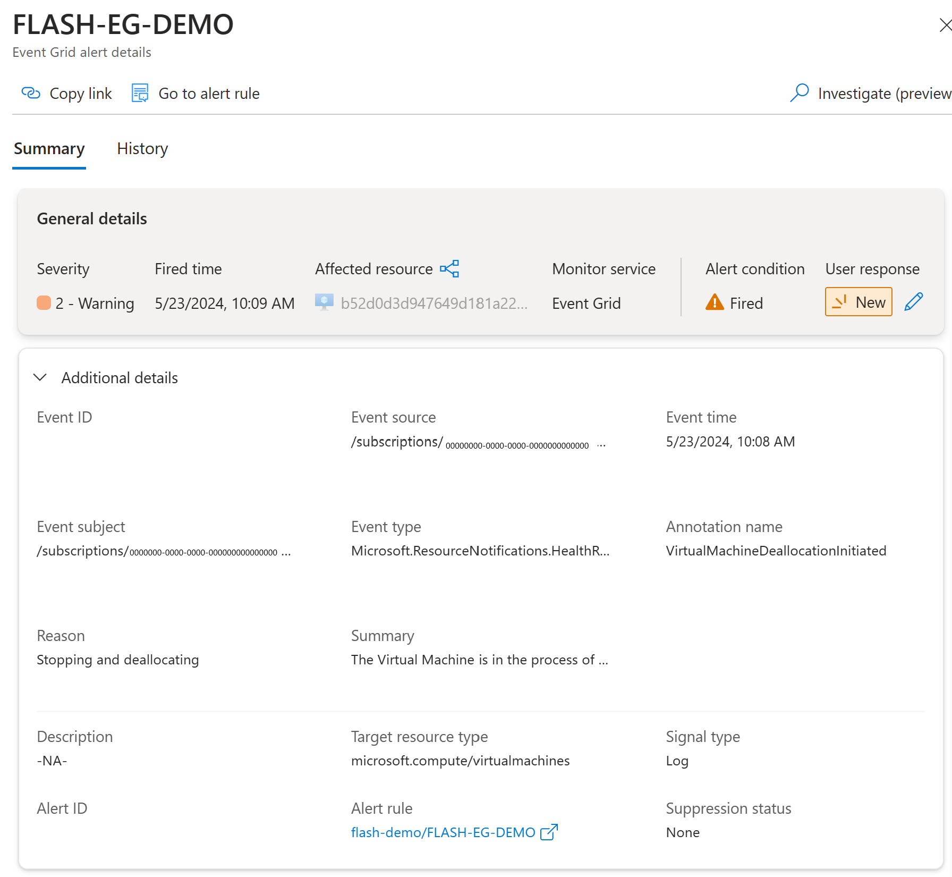Click the Copy link chain icon
This screenshot has width=952, height=877.
pyautogui.click(x=31, y=93)
